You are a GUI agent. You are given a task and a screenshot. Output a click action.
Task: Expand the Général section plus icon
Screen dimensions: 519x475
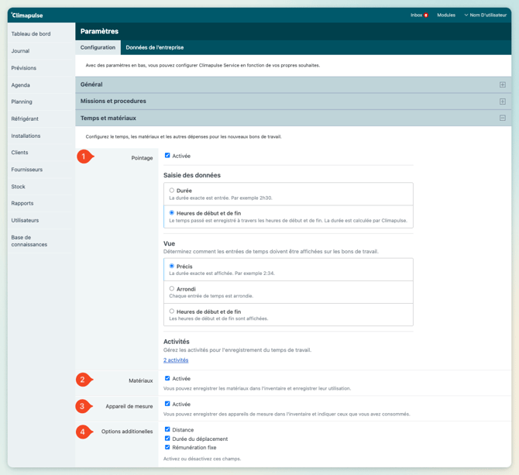502,84
